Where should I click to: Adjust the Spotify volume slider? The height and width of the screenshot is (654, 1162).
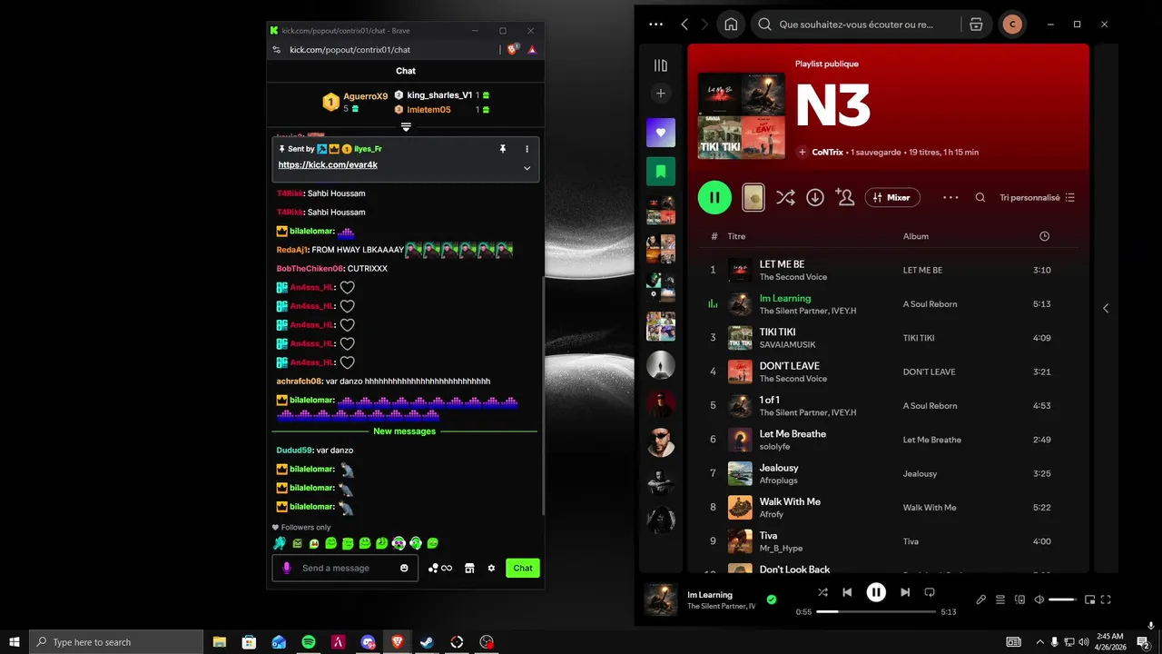tap(1062, 599)
